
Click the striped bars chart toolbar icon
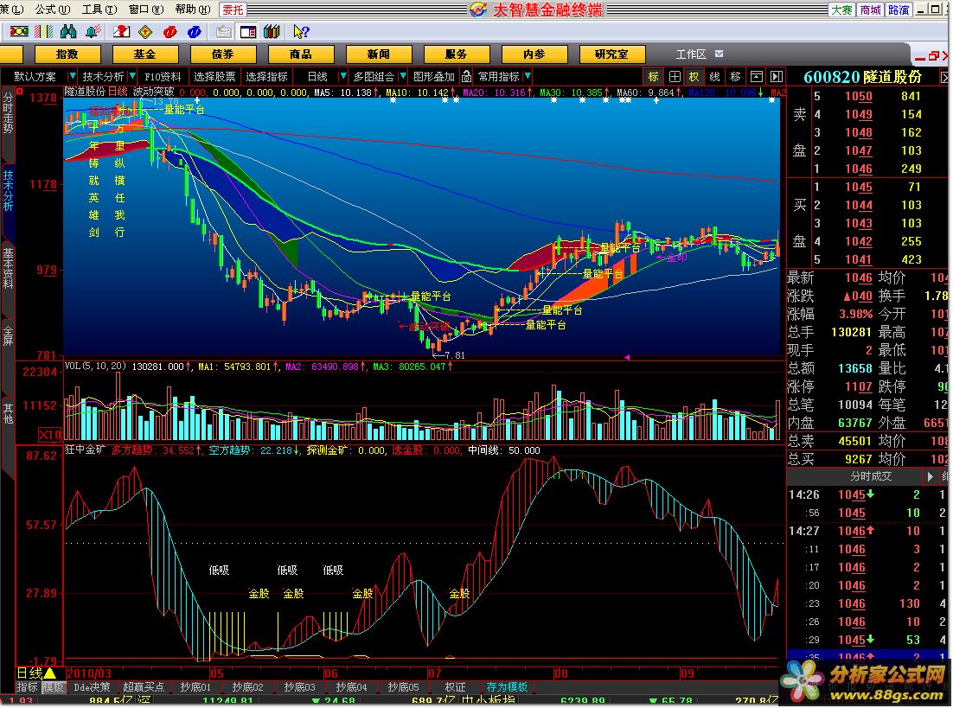pos(43,31)
